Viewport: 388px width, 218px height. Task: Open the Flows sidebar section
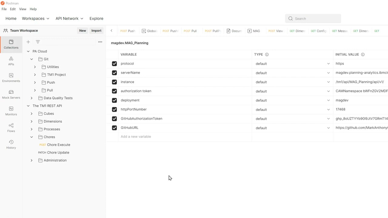pyautogui.click(x=11, y=127)
